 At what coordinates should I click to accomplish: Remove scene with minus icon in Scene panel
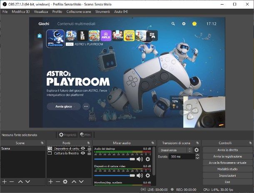(x=12, y=182)
